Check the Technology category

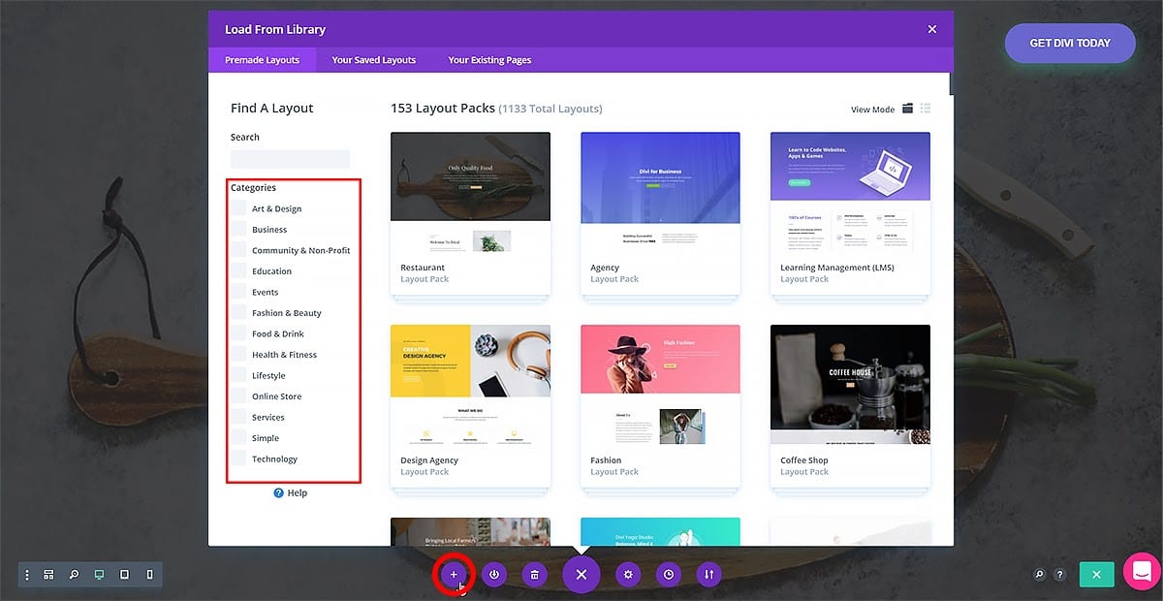(x=238, y=459)
